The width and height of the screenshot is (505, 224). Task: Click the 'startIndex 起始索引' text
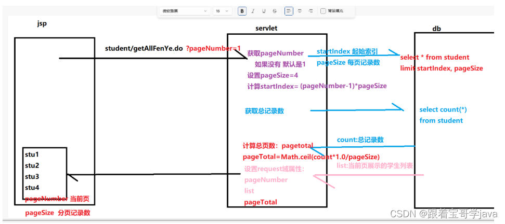pyautogui.click(x=347, y=52)
